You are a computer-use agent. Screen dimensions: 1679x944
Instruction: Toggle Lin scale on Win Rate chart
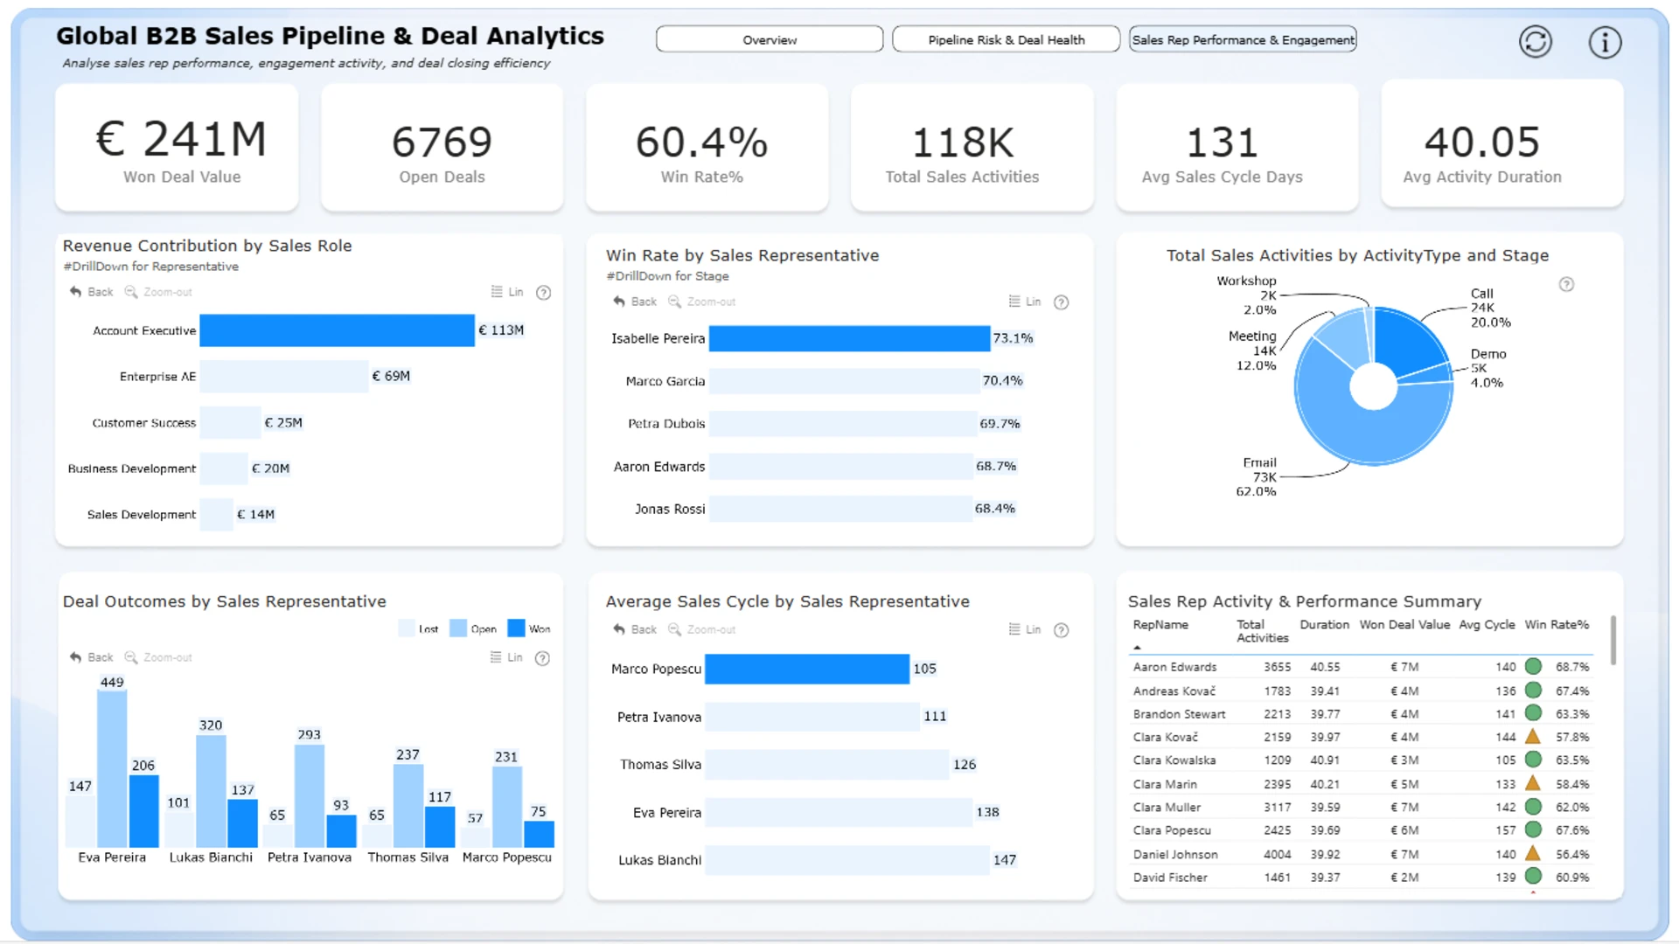(1025, 302)
